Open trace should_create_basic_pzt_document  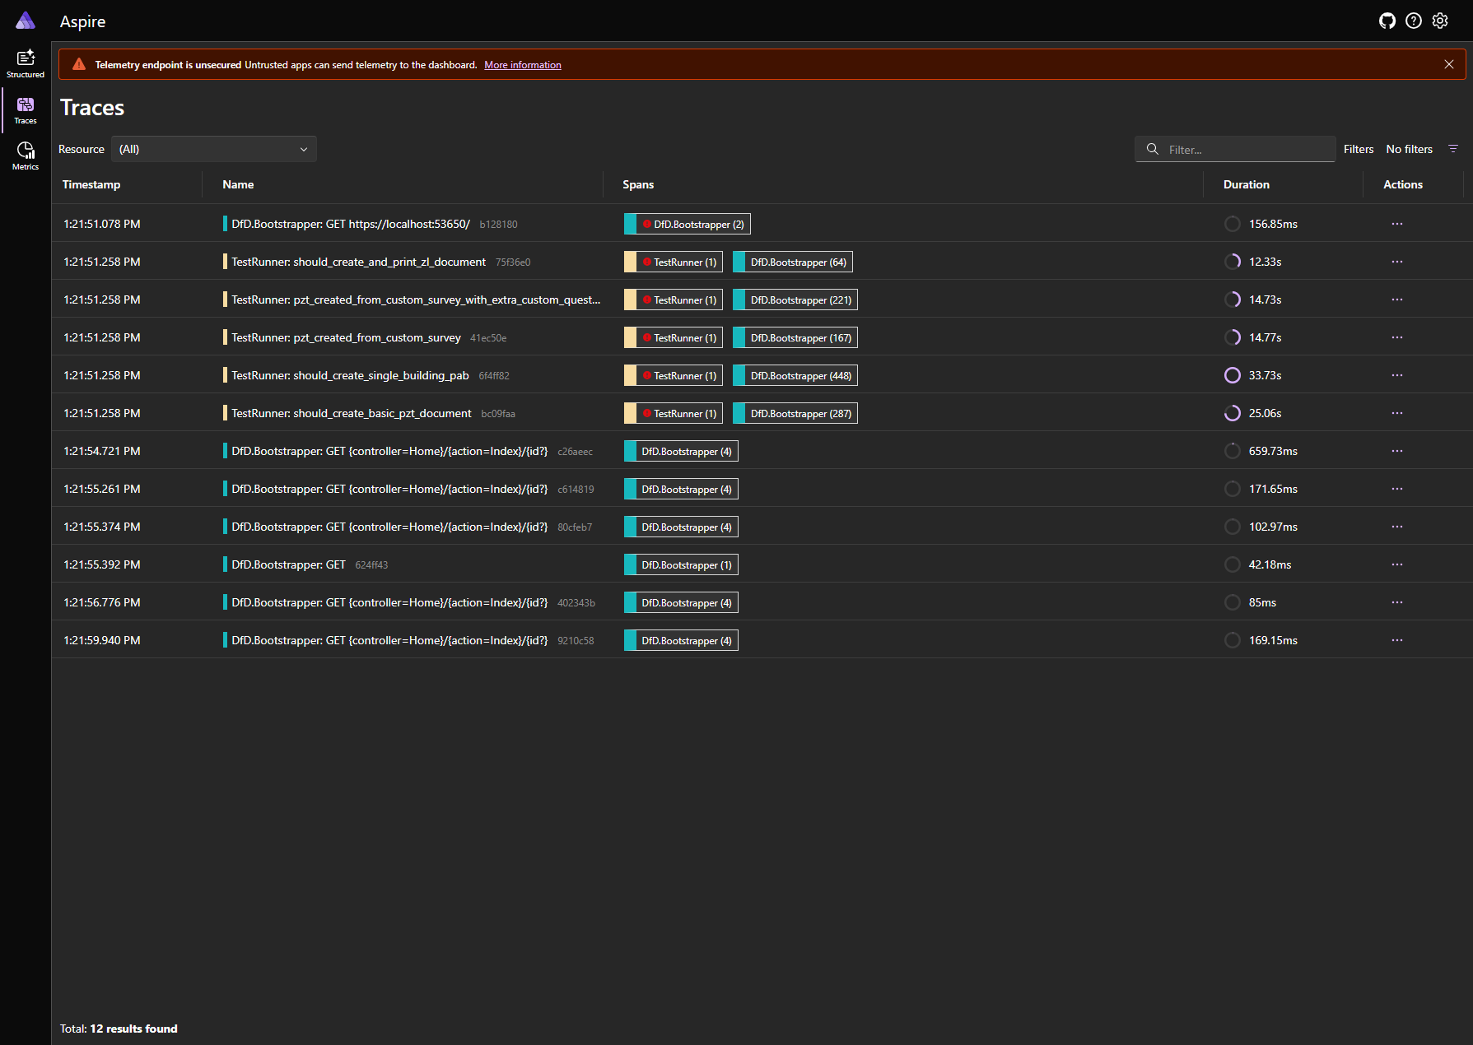tap(352, 413)
